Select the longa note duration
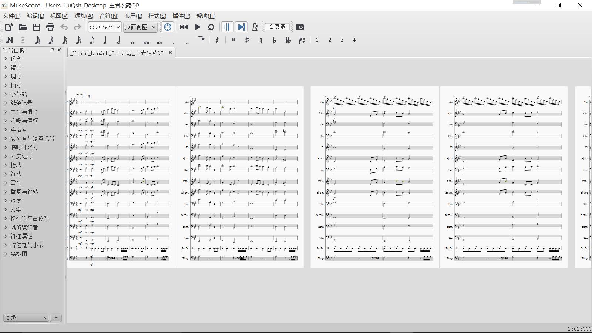This screenshot has height=333, width=592. pyautogui.click(x=160, y=40)
